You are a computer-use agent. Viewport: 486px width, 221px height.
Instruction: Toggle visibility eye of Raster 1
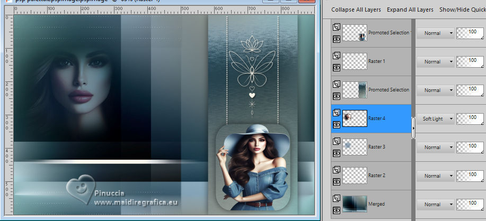coord(337,67)
